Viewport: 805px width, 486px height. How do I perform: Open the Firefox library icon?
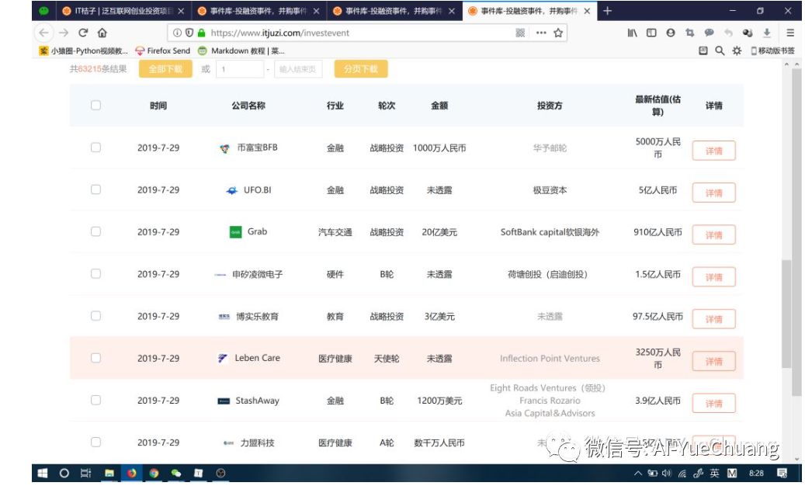(632, 33)
